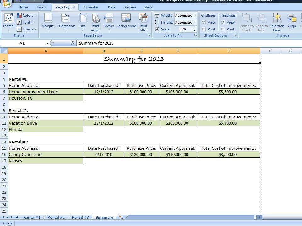Switch to Rental #3 sheet

pos(81,217)
